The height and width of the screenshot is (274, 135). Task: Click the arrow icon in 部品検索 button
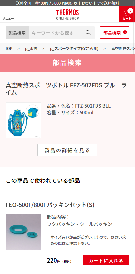(x=125, y=32)
